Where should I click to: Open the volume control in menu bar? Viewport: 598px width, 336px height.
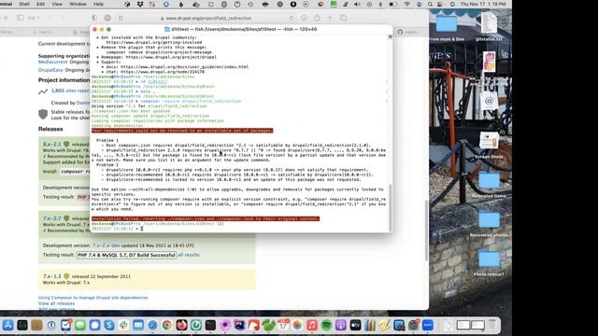(357, 4)
